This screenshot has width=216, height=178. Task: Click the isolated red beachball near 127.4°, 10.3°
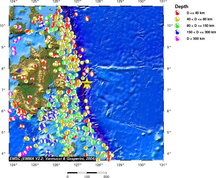87,19
